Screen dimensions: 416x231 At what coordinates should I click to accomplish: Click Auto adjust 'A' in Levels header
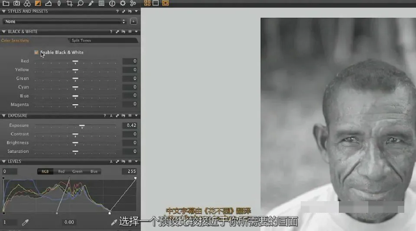coord(111,161)
